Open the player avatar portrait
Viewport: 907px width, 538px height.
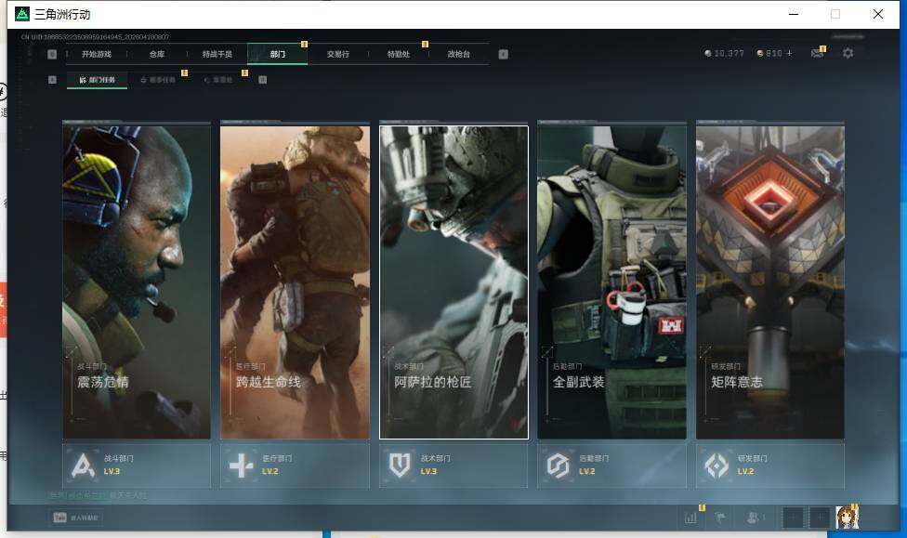(847, 518)
